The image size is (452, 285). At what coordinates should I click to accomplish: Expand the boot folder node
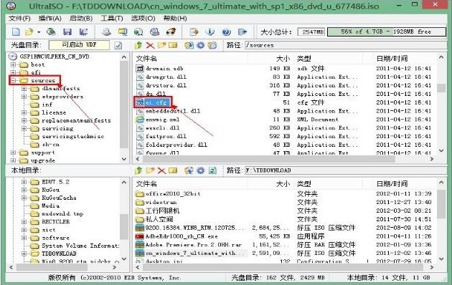[x=13, y=64]
